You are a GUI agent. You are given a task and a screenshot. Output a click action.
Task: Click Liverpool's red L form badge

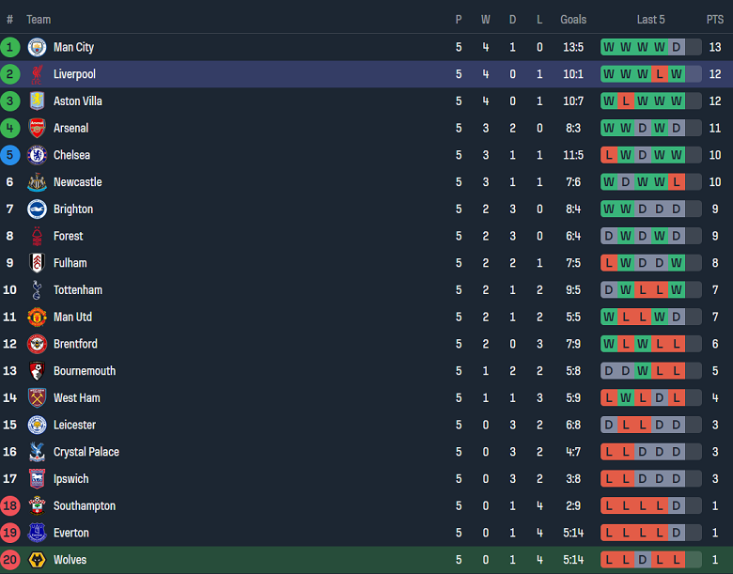coord(660,74)
